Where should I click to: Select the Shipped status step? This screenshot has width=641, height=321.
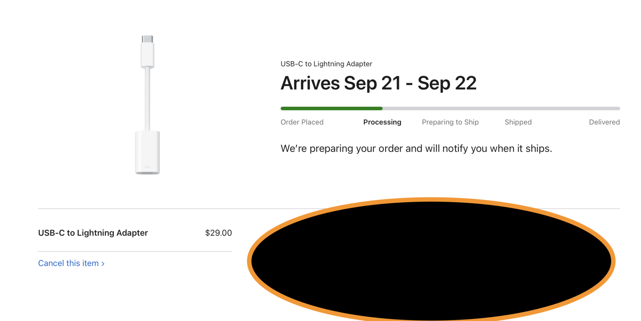point(518,122)
